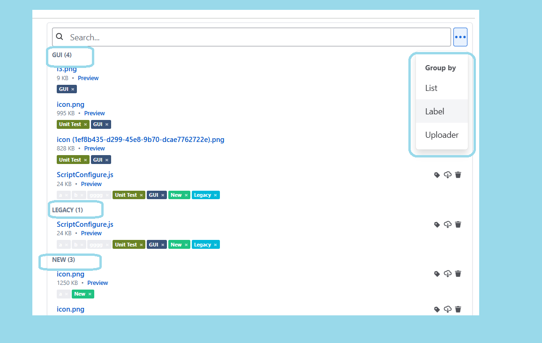Click the 24 KB size text under LEGACY
Screen dimensions: 542x343
[x=64, y=233]
